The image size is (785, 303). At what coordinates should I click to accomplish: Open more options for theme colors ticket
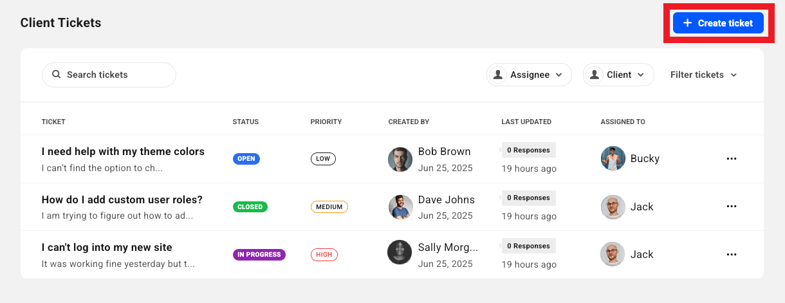(x=732, y=158)
